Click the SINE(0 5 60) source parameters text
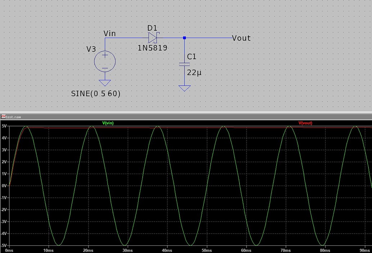The width and height of the screenshot is (372, 253). coord(96,93)
